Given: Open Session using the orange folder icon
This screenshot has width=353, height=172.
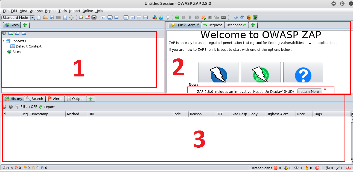Looking at the screenshot, I should coord(45,17).
